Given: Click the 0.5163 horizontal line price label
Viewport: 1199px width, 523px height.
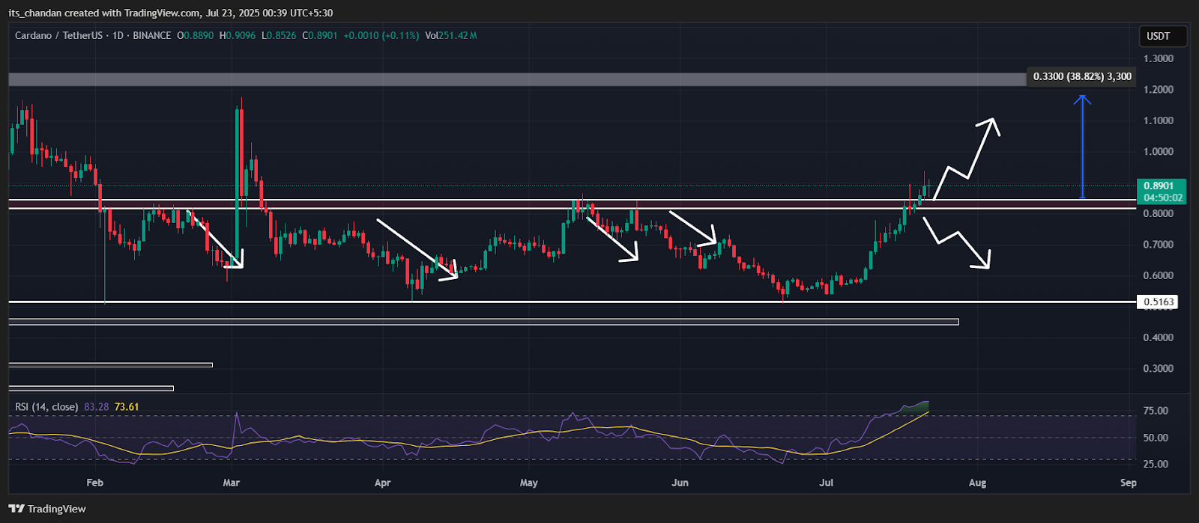Looking at the screenshot, I should (x=1158, y=302).
